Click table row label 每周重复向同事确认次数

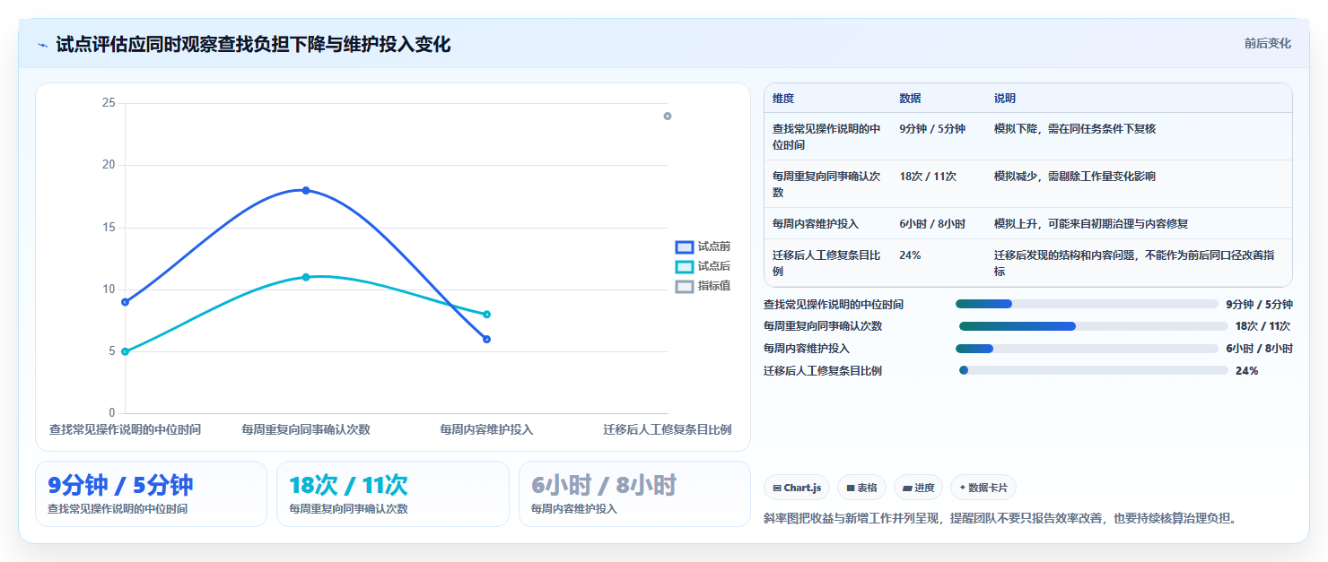(826, 184)
